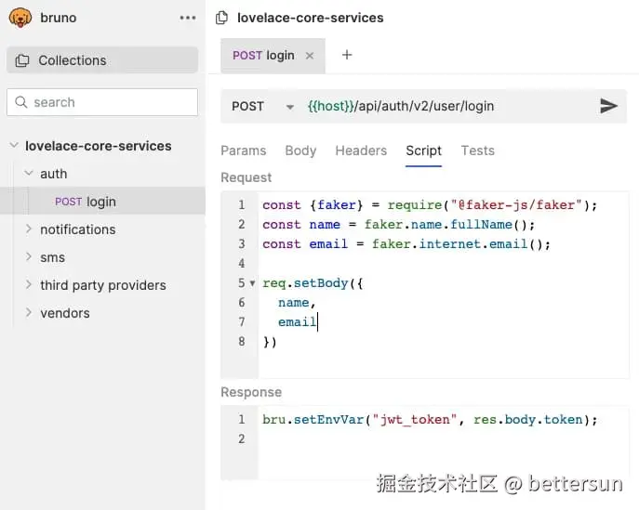The height and width of the screenshot is (510, 639).
Task: Select POST login in the auth folder
Action: [102, 201]
